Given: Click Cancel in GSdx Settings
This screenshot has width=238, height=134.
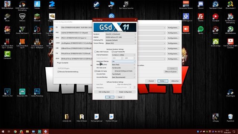Looking at the screenshot, I should pyautogui.click(x=120, y=97).
